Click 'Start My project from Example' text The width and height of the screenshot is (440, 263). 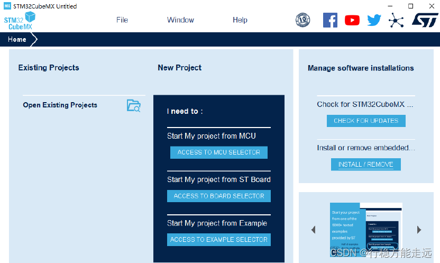[217, 223]
